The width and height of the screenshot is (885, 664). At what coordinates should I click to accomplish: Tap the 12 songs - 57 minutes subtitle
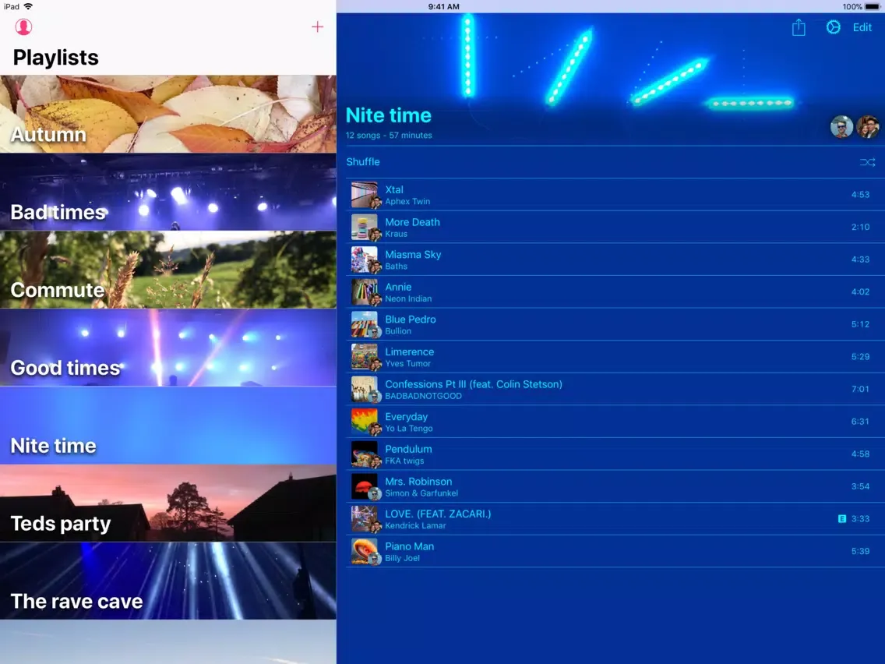(x=389, y=136)
